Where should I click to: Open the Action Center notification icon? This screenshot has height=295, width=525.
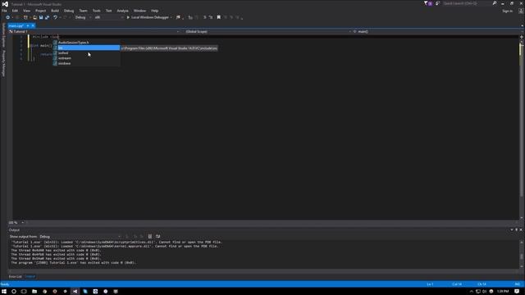[x=517, y=292]
